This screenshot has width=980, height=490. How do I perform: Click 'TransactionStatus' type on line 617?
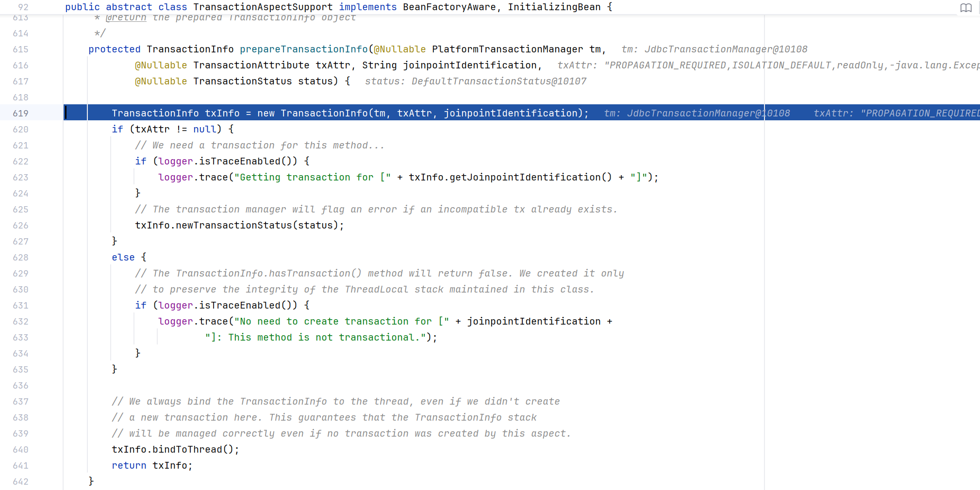coord(243,81)
